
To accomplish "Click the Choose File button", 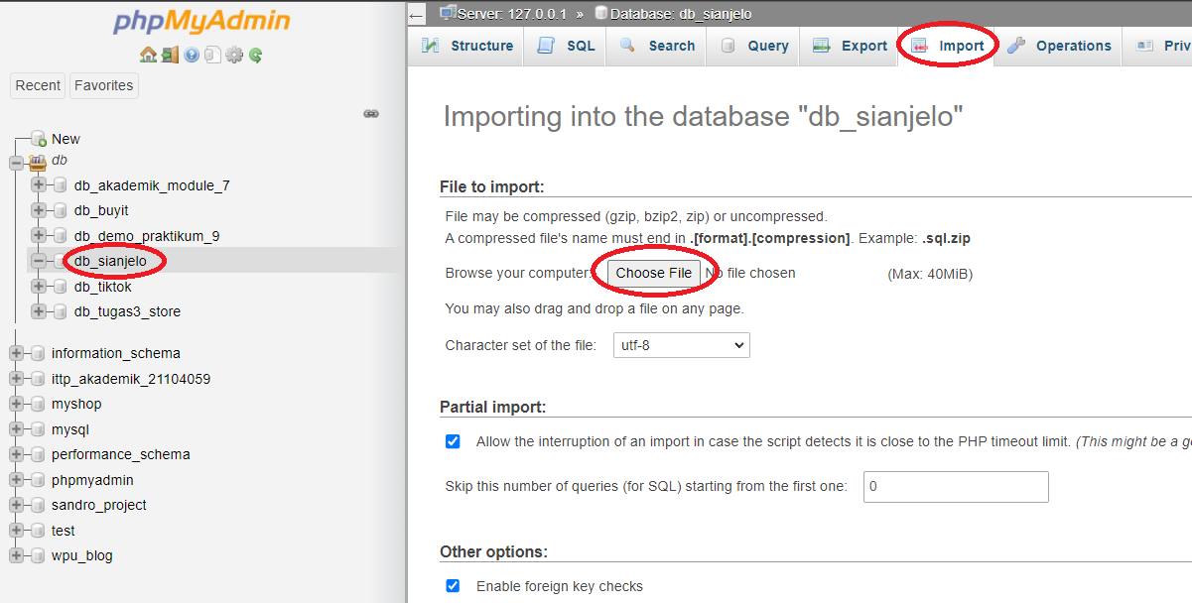I will click(654, 273).
